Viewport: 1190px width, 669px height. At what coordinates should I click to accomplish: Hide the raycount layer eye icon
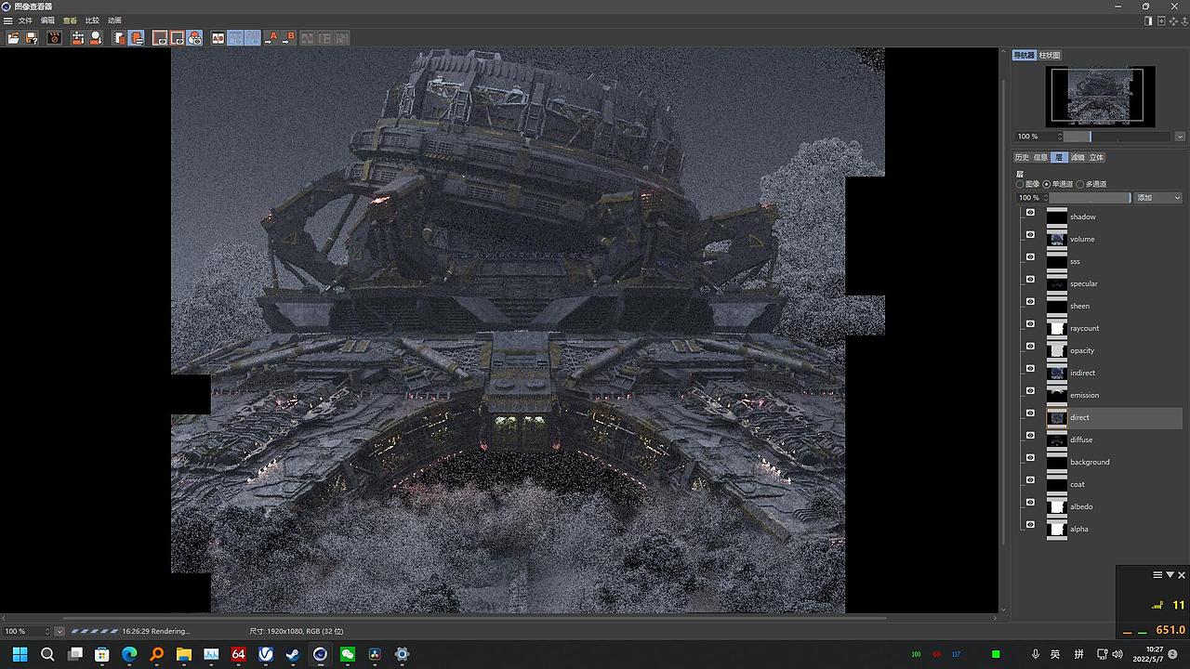[1030, 324]
